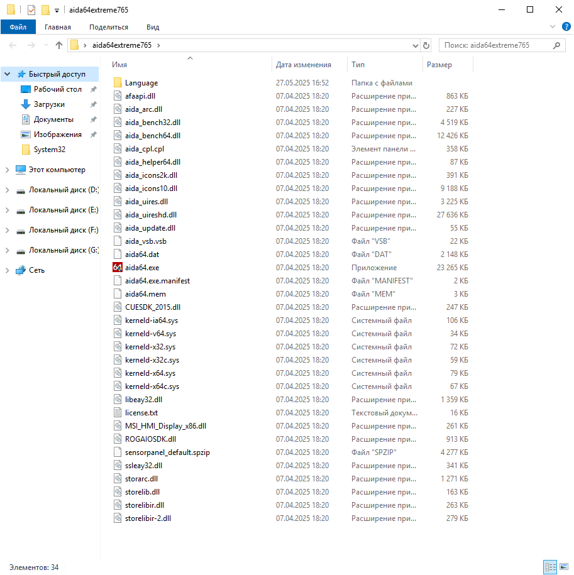574x575 pixels.
Task: Select the ssleay32.dll file name
Action: [143, 466]
